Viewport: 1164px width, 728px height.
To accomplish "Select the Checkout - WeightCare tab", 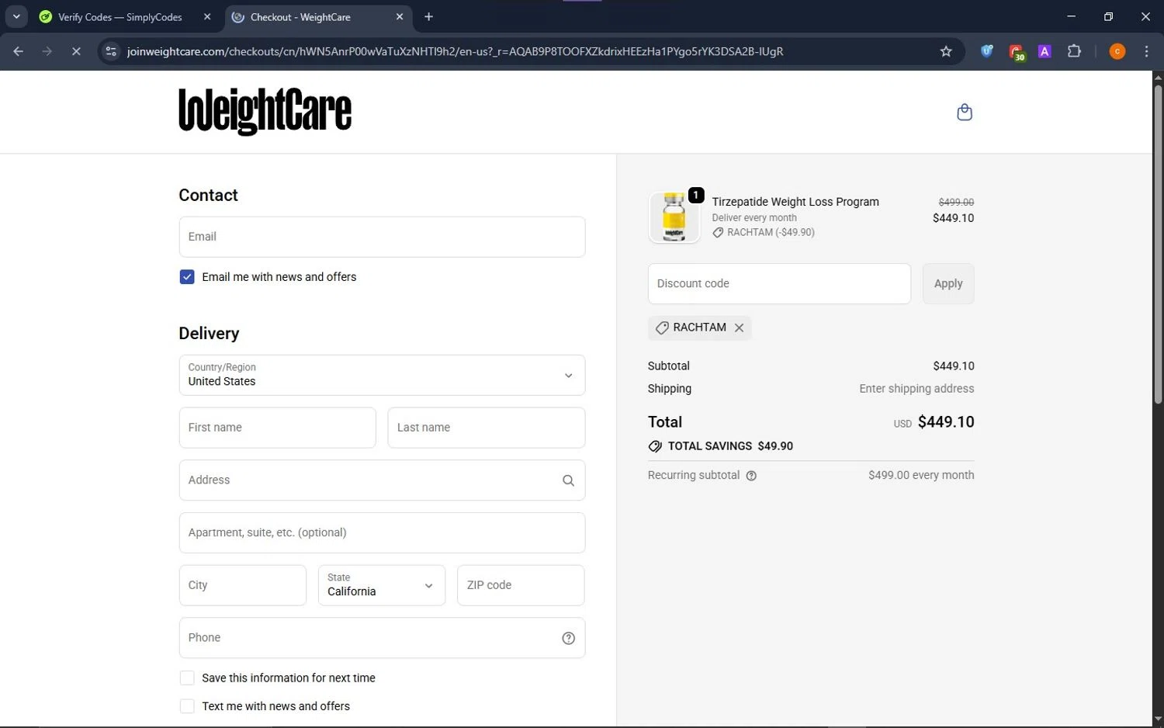I will tap(319, 16).
